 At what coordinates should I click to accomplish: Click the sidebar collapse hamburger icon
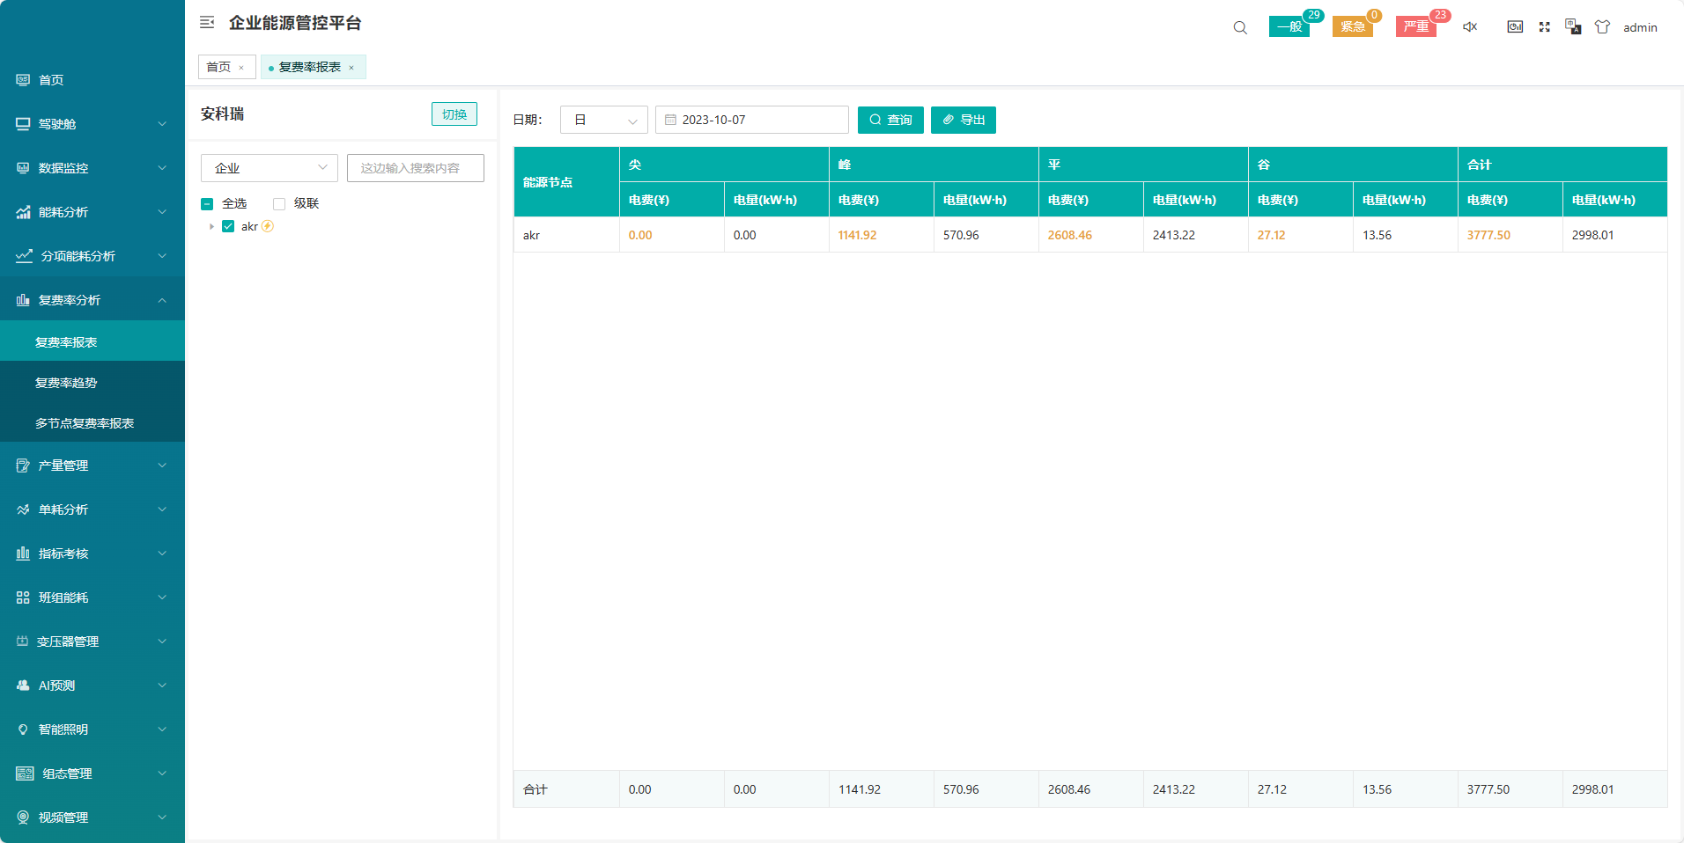click(x=207, y=23)
